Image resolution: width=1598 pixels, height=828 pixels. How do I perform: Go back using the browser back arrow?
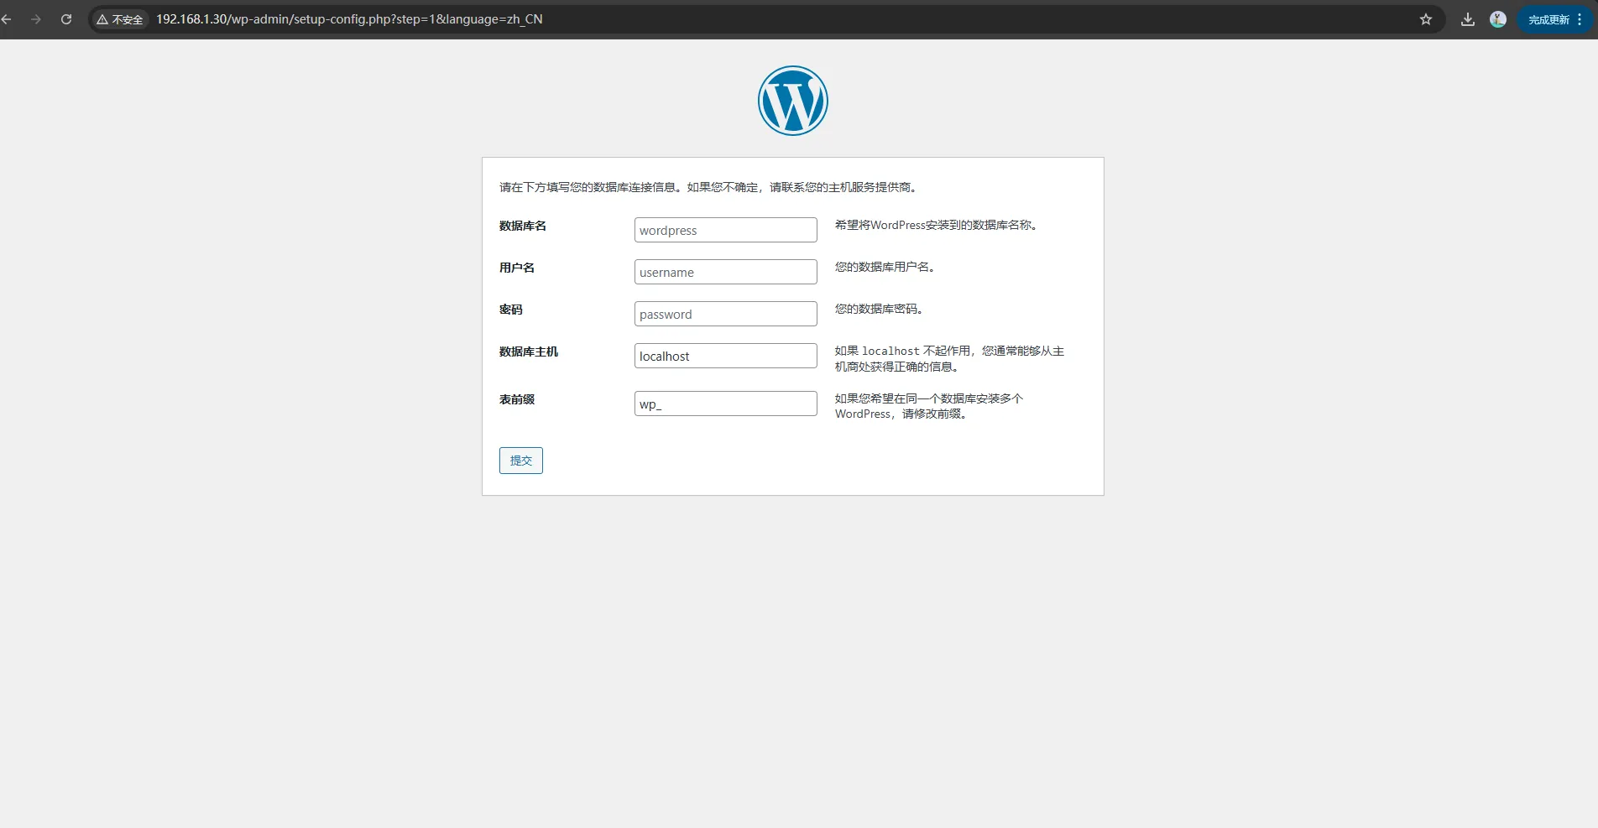(7, 19)
